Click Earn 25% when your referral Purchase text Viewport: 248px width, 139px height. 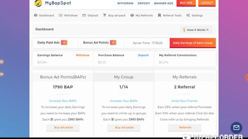tap(184, 107)
